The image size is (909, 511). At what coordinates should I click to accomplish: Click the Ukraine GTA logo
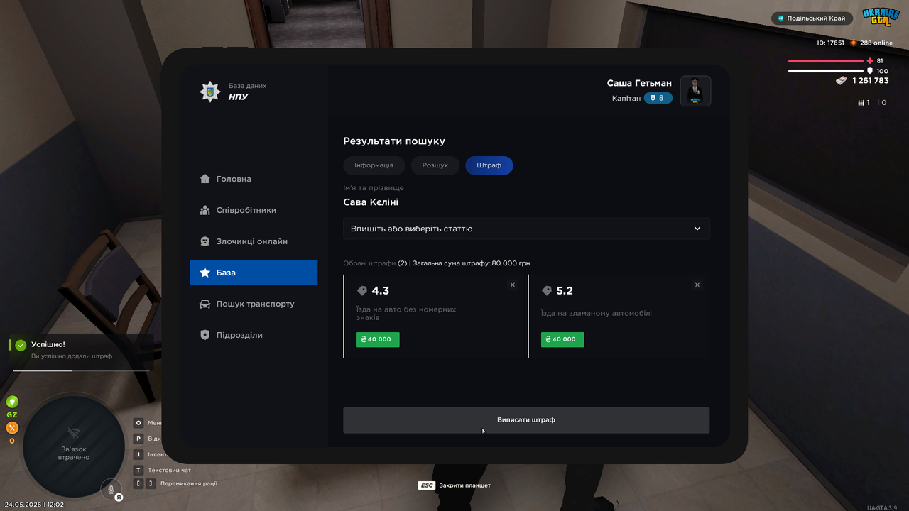click(881, 18)
